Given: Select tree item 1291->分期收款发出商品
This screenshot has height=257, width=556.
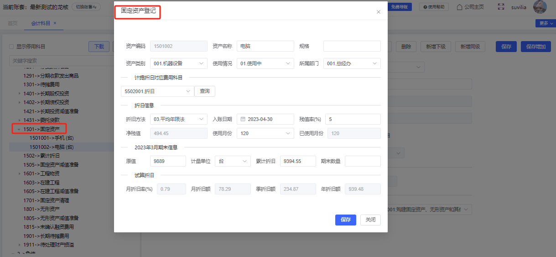Looking at the screenshot, I should 51,76.
